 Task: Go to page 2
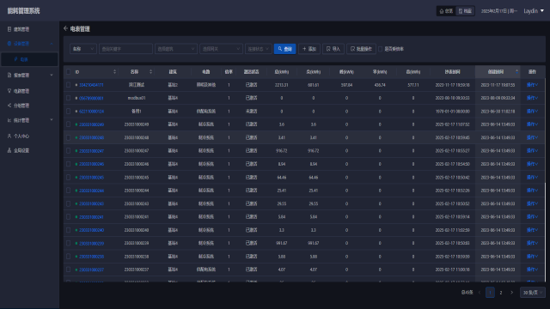pyautogui.click(x=501, y=292)
